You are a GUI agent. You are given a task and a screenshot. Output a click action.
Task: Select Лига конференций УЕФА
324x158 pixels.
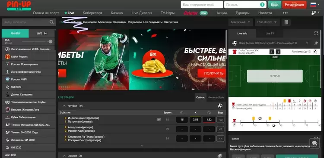(29, 72)
